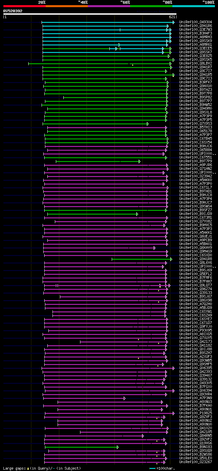The height and width of the screenshot is (471, 218).
Task: Select hit label UniRef100_Q8LBV2
Action: pyautogui.click(x=196, y=64)
